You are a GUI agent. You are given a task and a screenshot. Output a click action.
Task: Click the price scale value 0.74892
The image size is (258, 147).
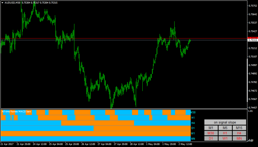pos(253,74)
